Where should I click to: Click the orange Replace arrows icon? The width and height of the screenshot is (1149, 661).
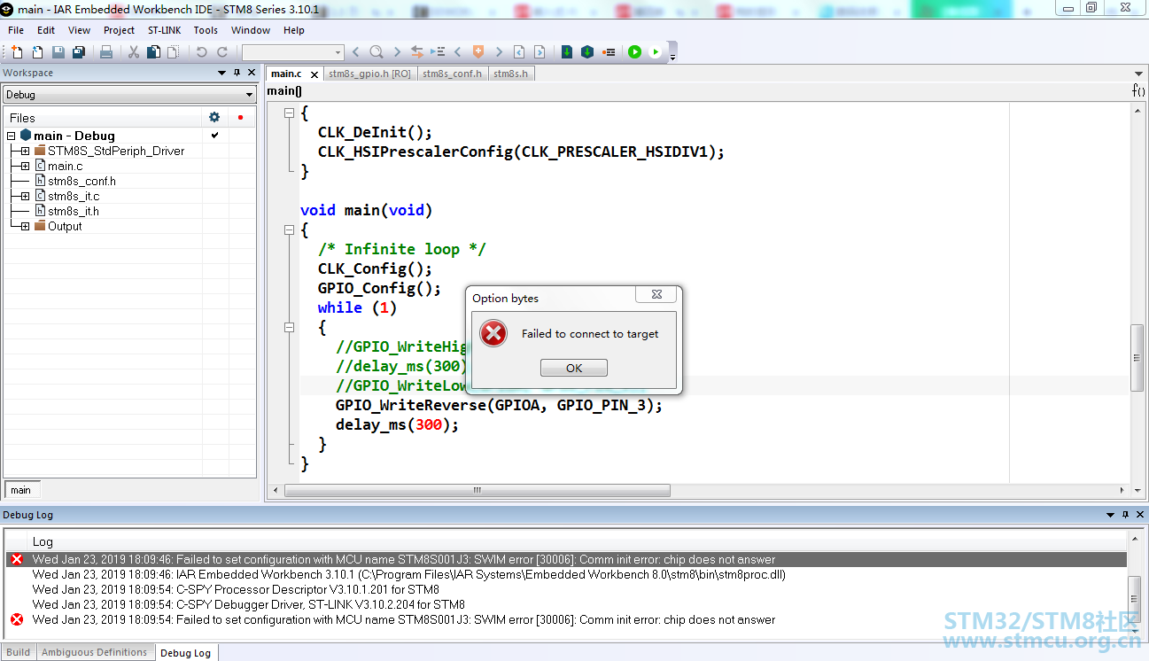click(x=416, y=52)
